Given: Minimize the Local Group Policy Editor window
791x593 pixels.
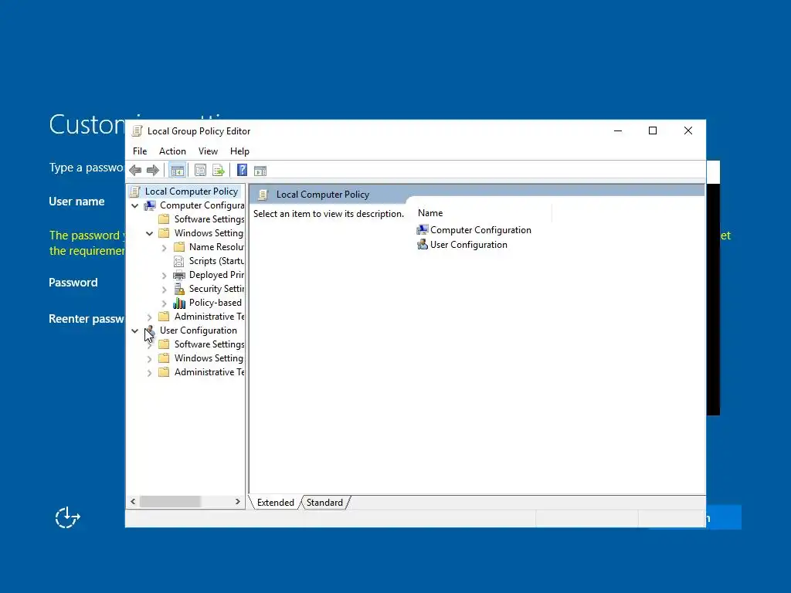Looking at the screenshot, I should [x=618, y=130].
